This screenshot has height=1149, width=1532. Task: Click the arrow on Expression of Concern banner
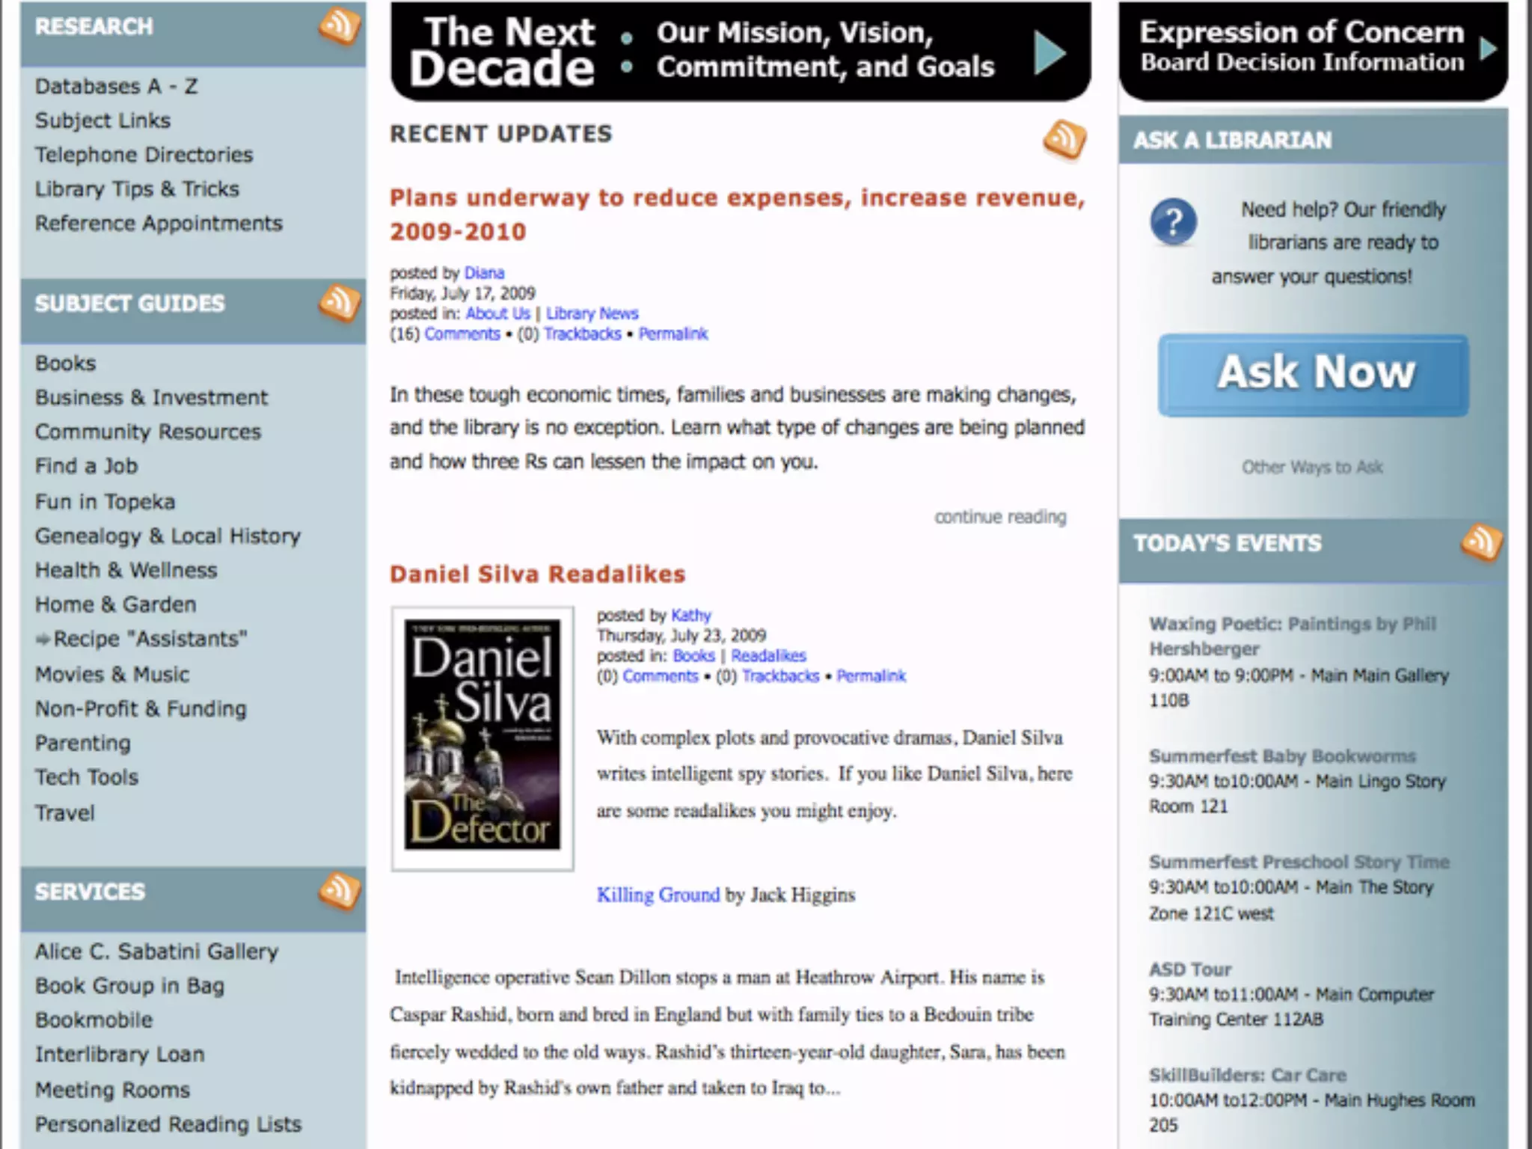point(1488,49)
